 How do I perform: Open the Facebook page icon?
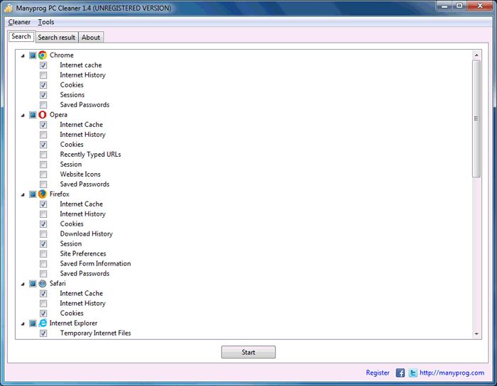400,373
